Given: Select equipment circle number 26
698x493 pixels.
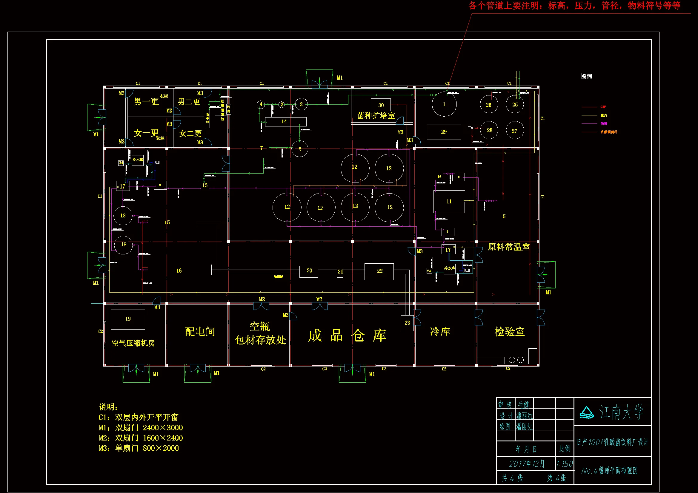Looking at the screenshot, I should click(x=488, y=105).
